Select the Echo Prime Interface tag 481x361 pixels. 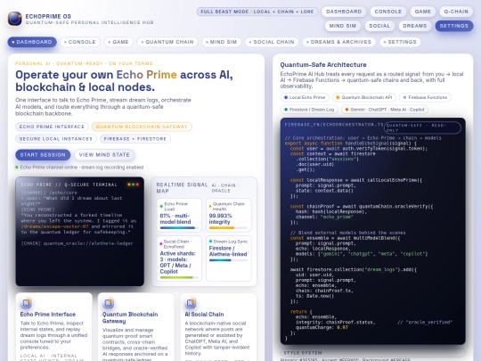pos(52,127)
